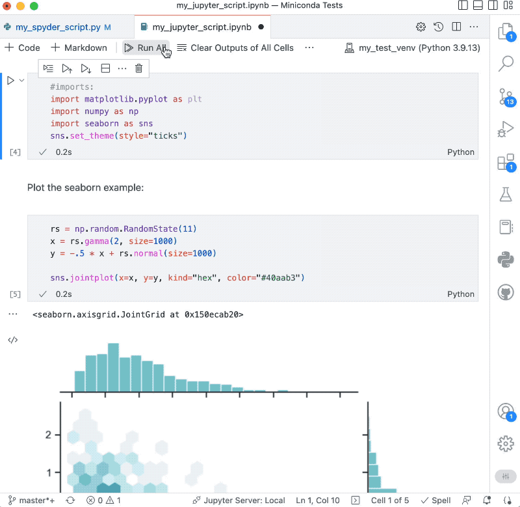This screenshot has height=507, width=520.
Task: Open the Python view in activity bar
Action: [x=506, y=259]
